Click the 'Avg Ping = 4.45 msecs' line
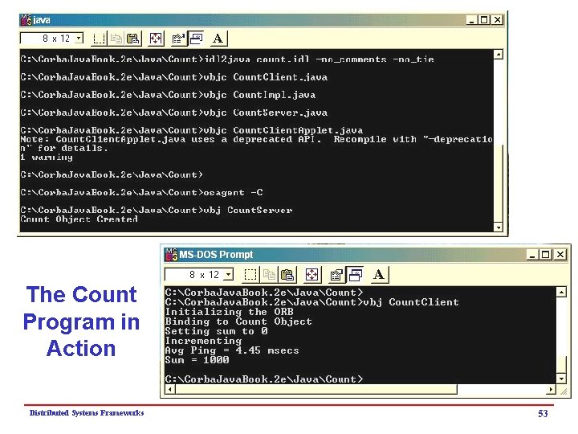The width and height of the screenshot is (578, 434). 232,350
